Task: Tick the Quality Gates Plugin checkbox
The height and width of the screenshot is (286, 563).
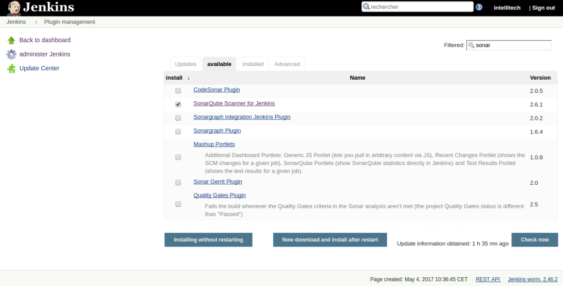Action: 178,205
